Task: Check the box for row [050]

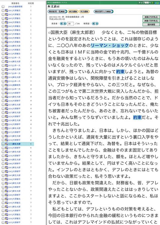Action: 3,203
